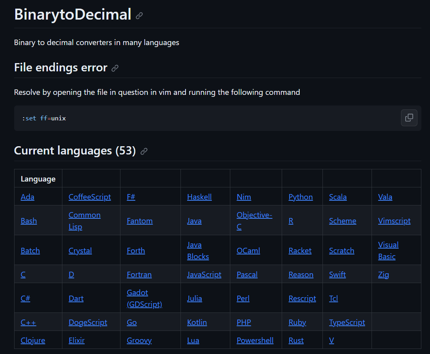The height and width of the screenshot is (354, 430).
Task: Click anchor link icon beside BinarytoDecimal heading
Action: (139, 16)
